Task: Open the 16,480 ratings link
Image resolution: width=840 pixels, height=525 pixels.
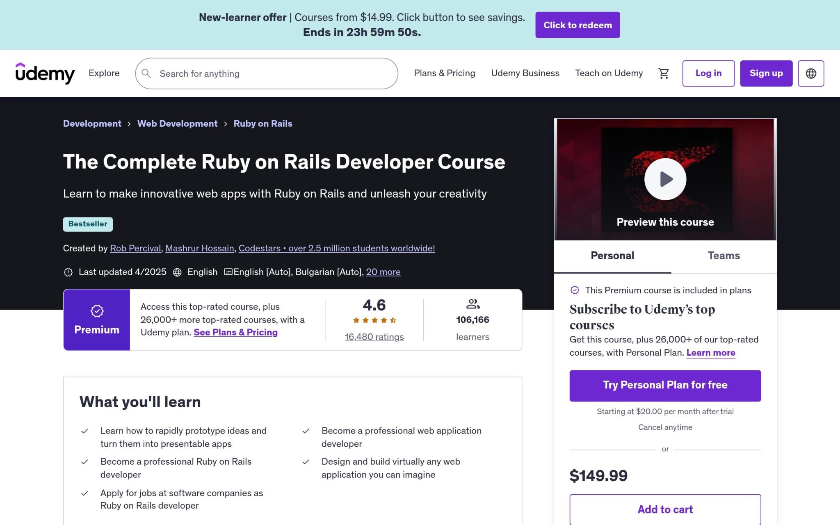Action: tap(374, 337)
